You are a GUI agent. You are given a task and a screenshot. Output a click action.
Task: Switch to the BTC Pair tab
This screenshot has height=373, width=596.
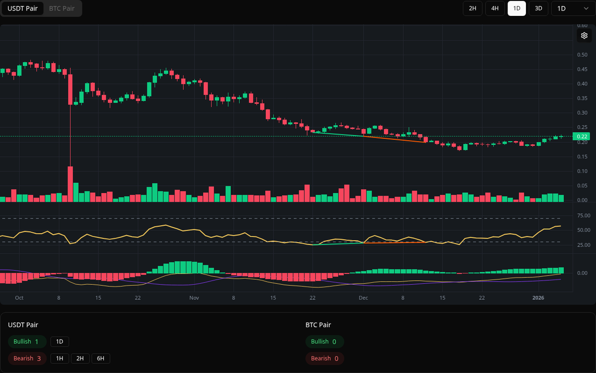pos(61,8)
